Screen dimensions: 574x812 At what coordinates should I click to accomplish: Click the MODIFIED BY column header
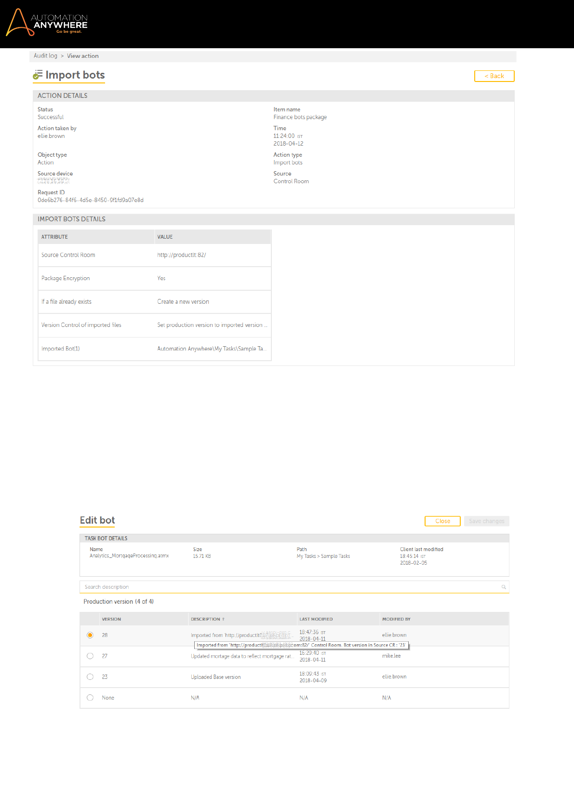point(396,619)
